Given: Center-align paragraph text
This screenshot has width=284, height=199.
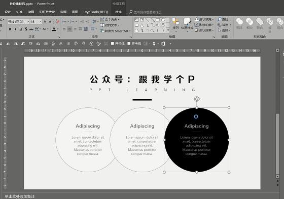Looking at the screenshot, I should point(69,29).
